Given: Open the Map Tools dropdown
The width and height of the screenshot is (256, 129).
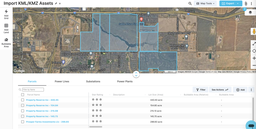Looking at the screenshot, I should (205, 3).
